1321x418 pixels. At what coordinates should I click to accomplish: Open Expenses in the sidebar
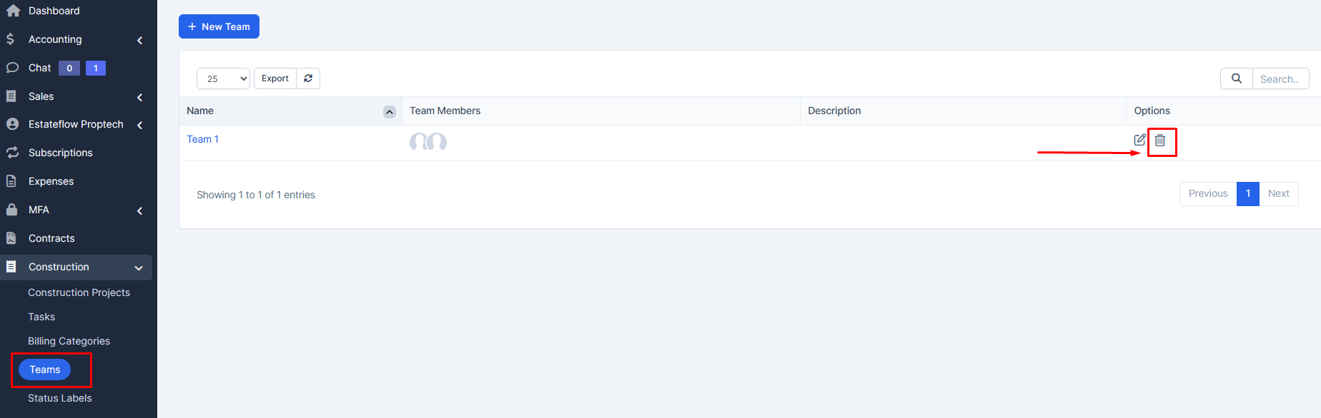tap(51, 181)
